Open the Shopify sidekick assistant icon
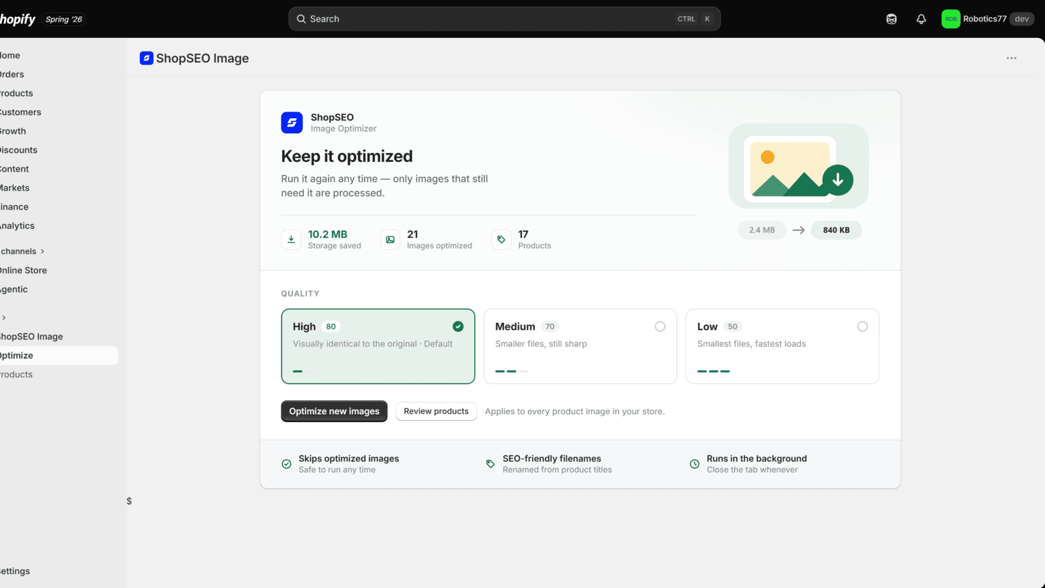Image resolution: width=1045 pixels, height=588 pixels. tap(892, 19)
